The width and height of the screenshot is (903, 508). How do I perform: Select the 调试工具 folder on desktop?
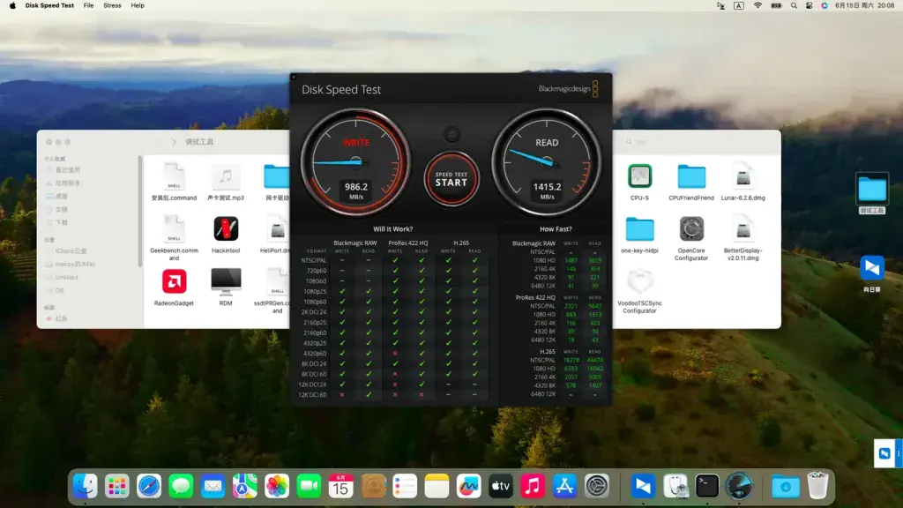click(x=872, y=193)
